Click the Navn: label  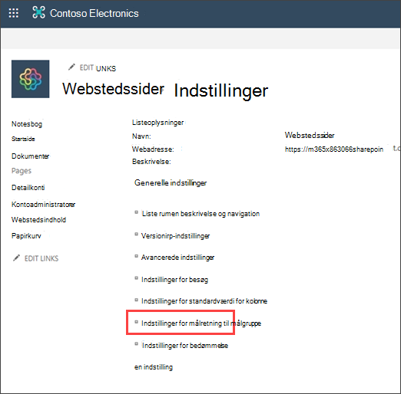[141, 136]
